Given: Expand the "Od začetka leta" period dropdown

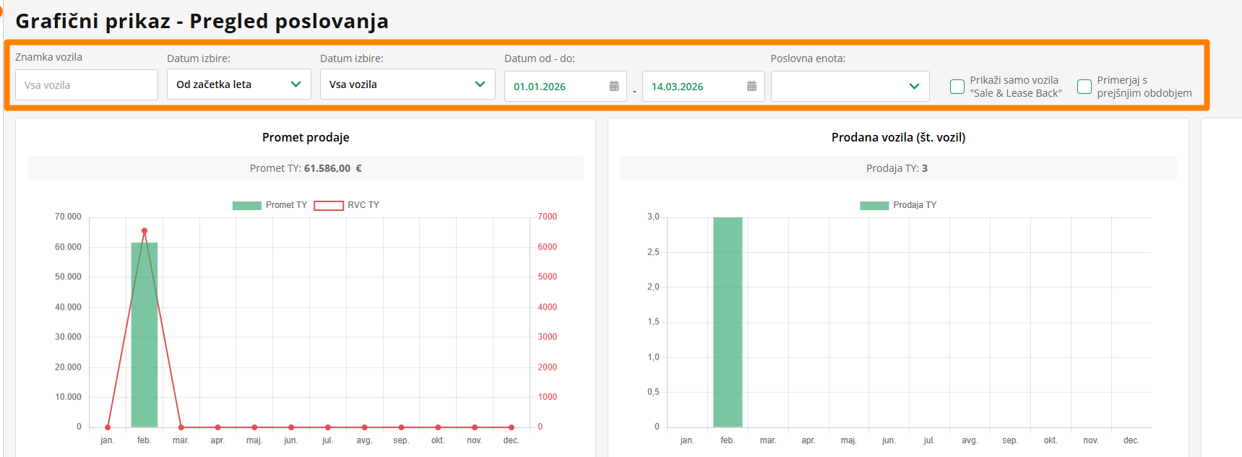Looking at the screenshot, I should 238,84.
